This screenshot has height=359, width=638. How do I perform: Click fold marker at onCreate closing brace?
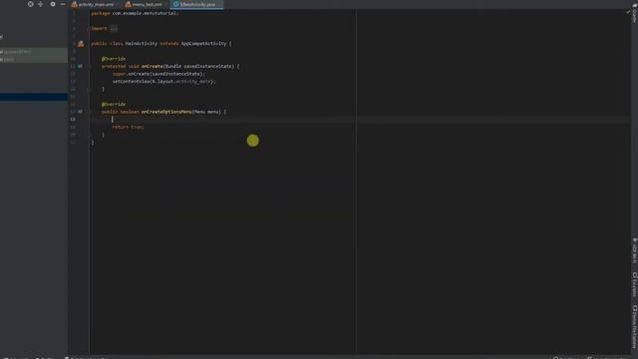(x=89, y=89)
